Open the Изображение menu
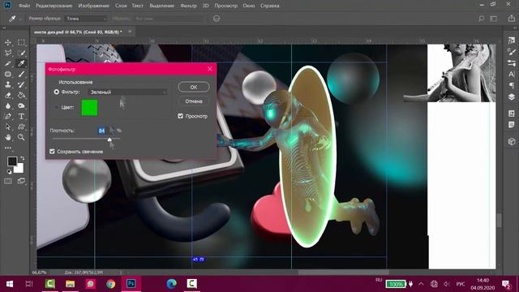Screen dimensions: 519x292 pyautogui.click(x=94, y=6)
